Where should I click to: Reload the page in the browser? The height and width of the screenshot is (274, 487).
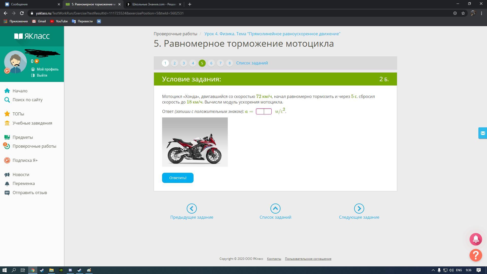click(x=22, y=13)
